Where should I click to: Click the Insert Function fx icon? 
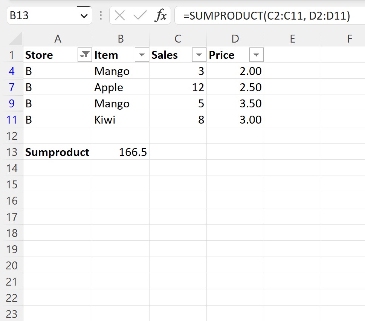point(160,15)
